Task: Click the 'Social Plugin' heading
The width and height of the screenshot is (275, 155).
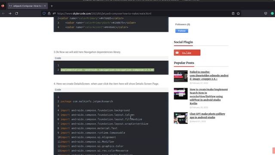Action: click(183, 42)
